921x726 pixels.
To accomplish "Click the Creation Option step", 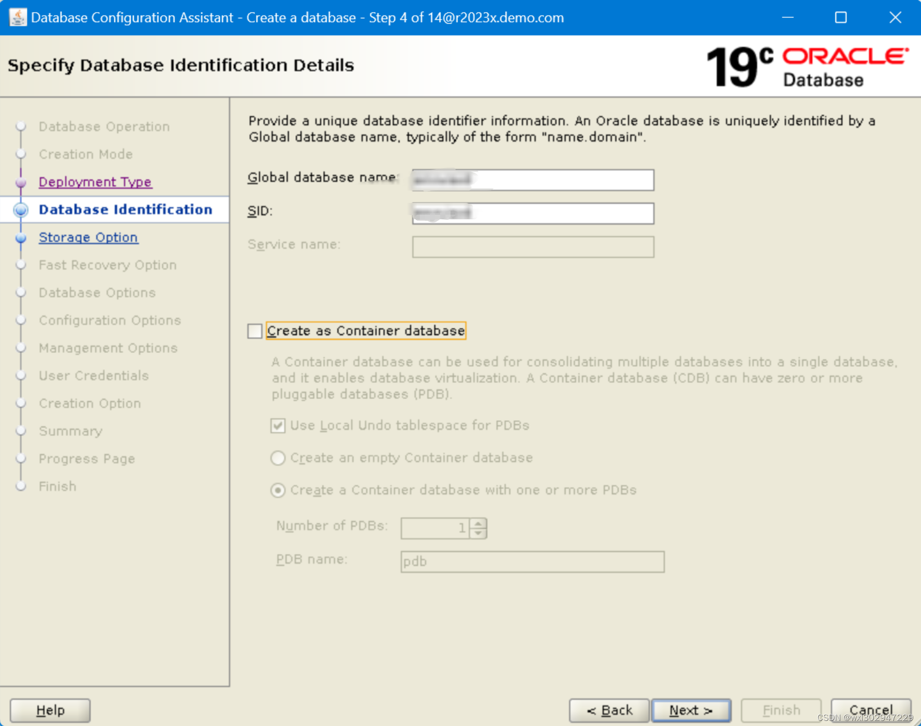I will 90,403.
